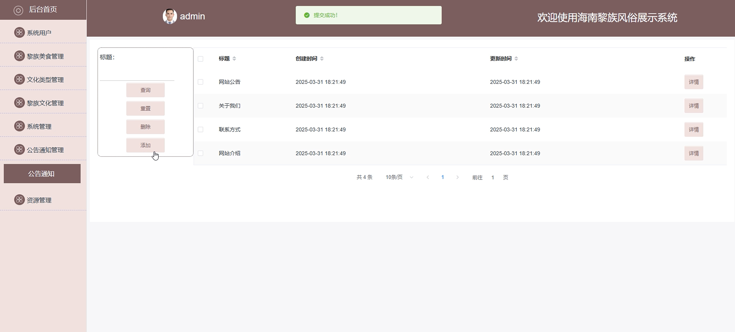Click the 后台首页 home icon

tap(18, 10)
